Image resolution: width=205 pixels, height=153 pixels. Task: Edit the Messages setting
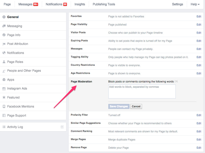coord(199,49)
